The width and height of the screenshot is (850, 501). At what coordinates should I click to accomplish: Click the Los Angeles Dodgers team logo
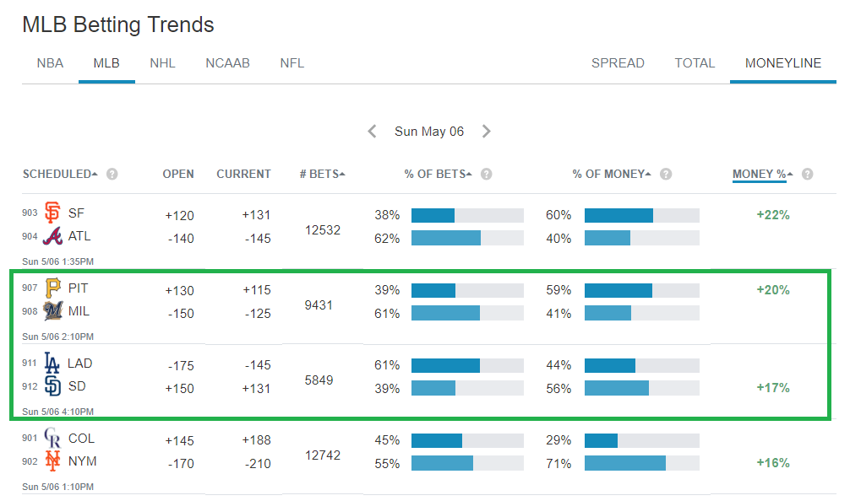[52, 363]
